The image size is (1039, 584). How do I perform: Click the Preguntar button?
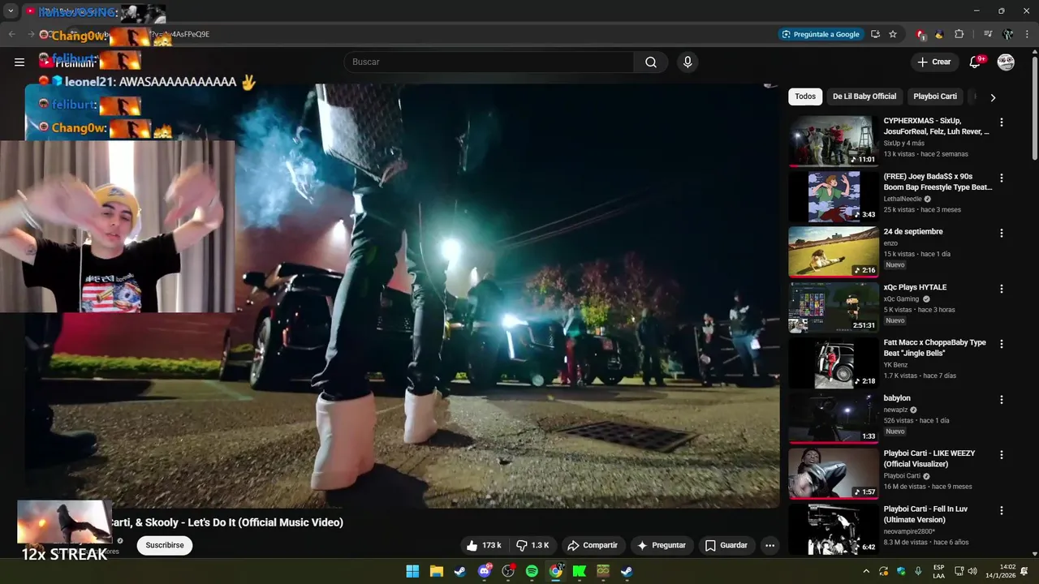click(662, 545)
